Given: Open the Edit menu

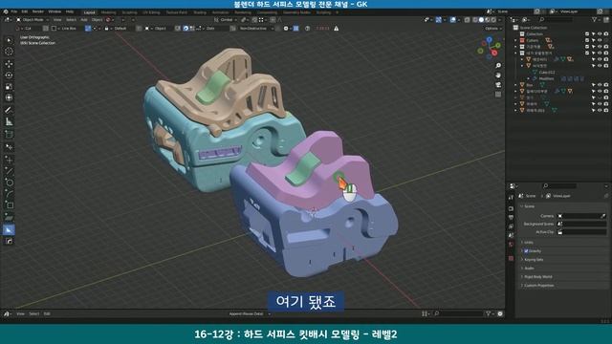Looking at the screenshot, I should click(25, 11).
